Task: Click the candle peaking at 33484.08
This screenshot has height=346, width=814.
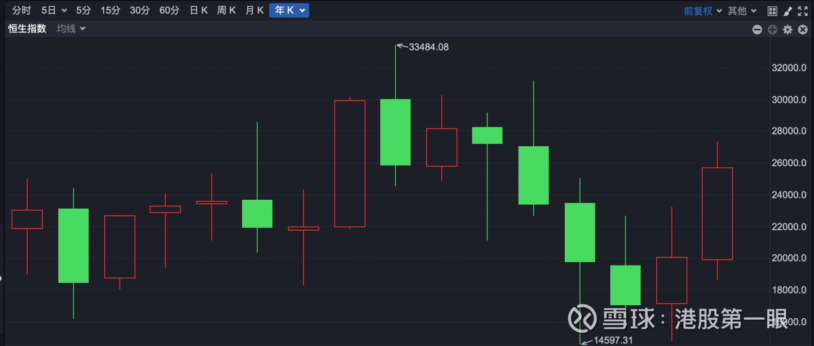Action: pyautogui.click(x=395, y=132)
